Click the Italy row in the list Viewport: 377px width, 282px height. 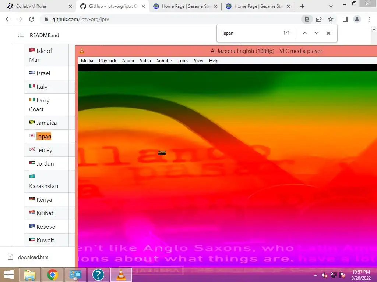[x=46, y=87]
